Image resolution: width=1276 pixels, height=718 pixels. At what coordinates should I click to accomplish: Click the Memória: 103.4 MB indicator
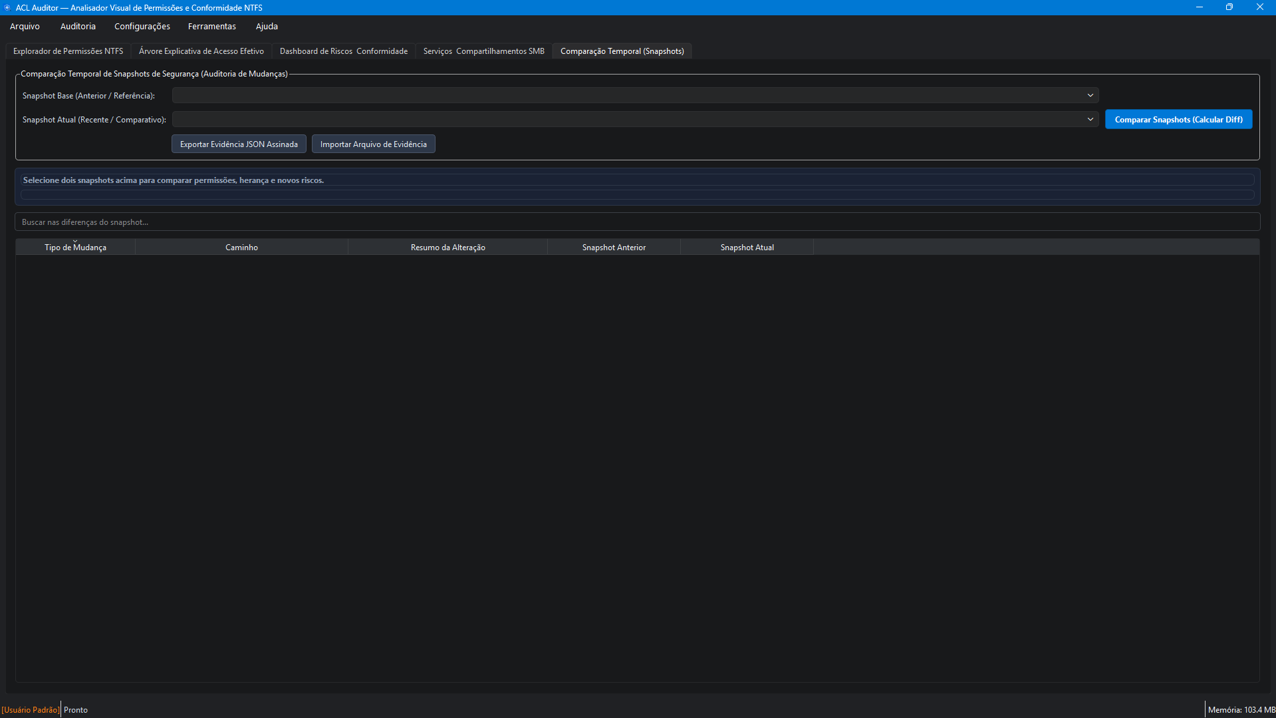(1241, 710)
